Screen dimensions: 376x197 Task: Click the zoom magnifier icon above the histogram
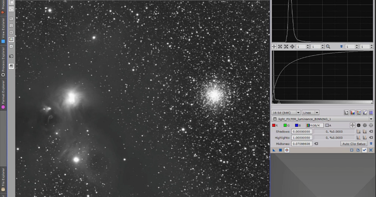coord(328,46)
